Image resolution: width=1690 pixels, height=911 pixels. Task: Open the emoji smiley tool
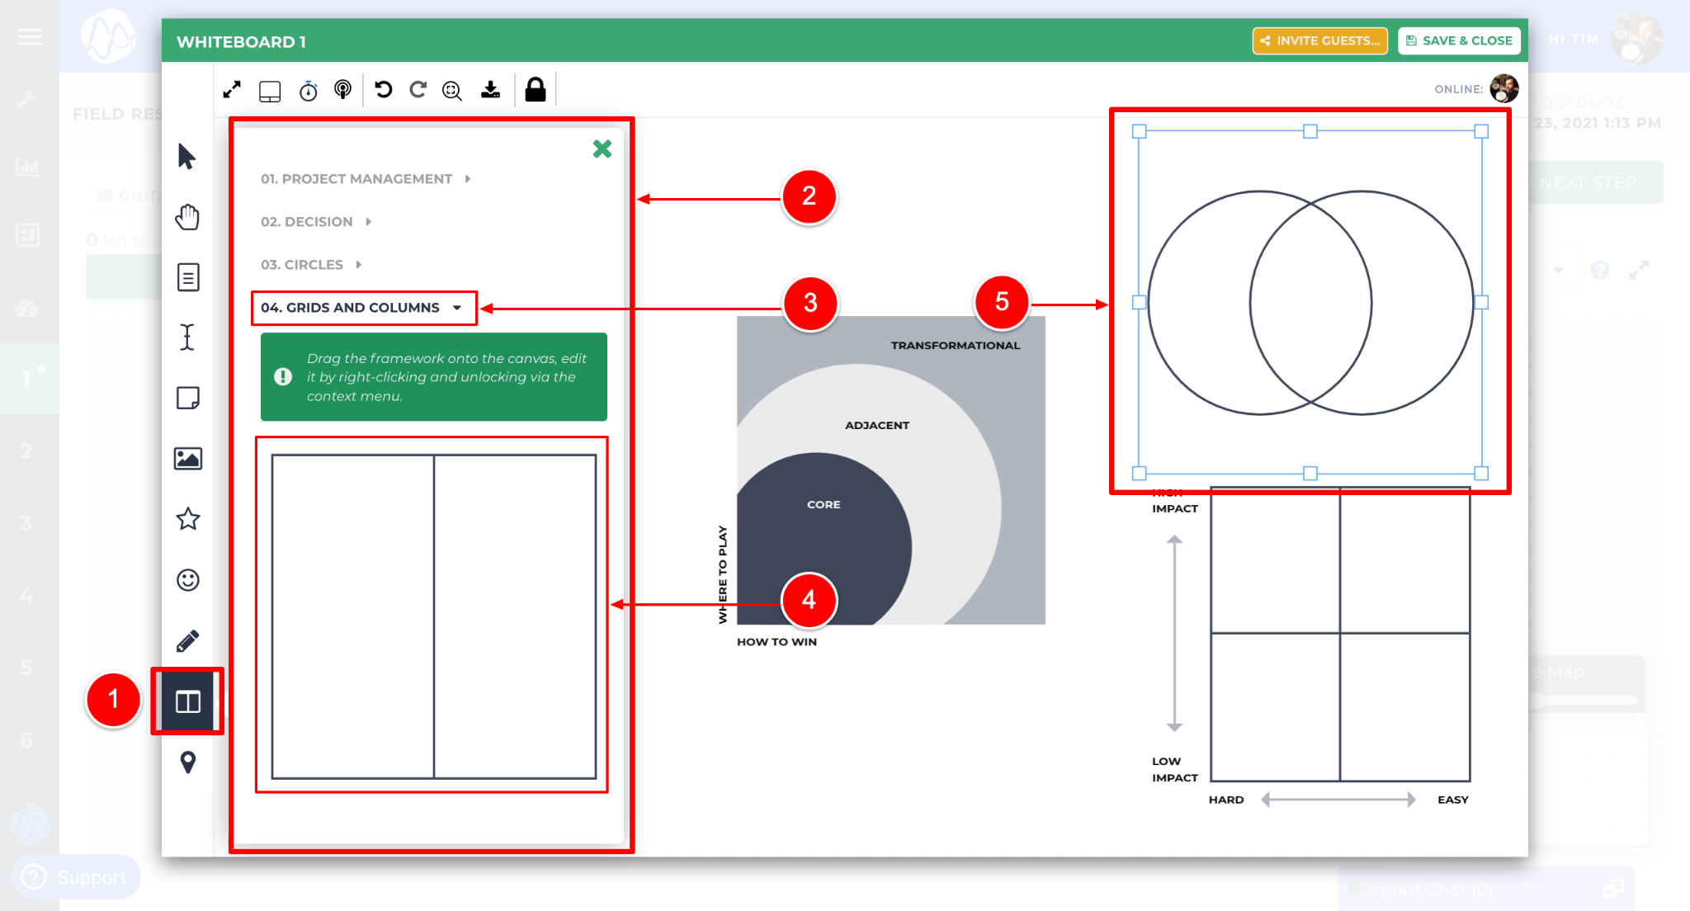187,580
